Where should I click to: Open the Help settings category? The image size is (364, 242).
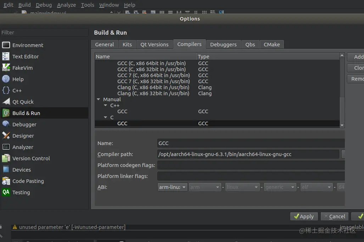[44, 79]
